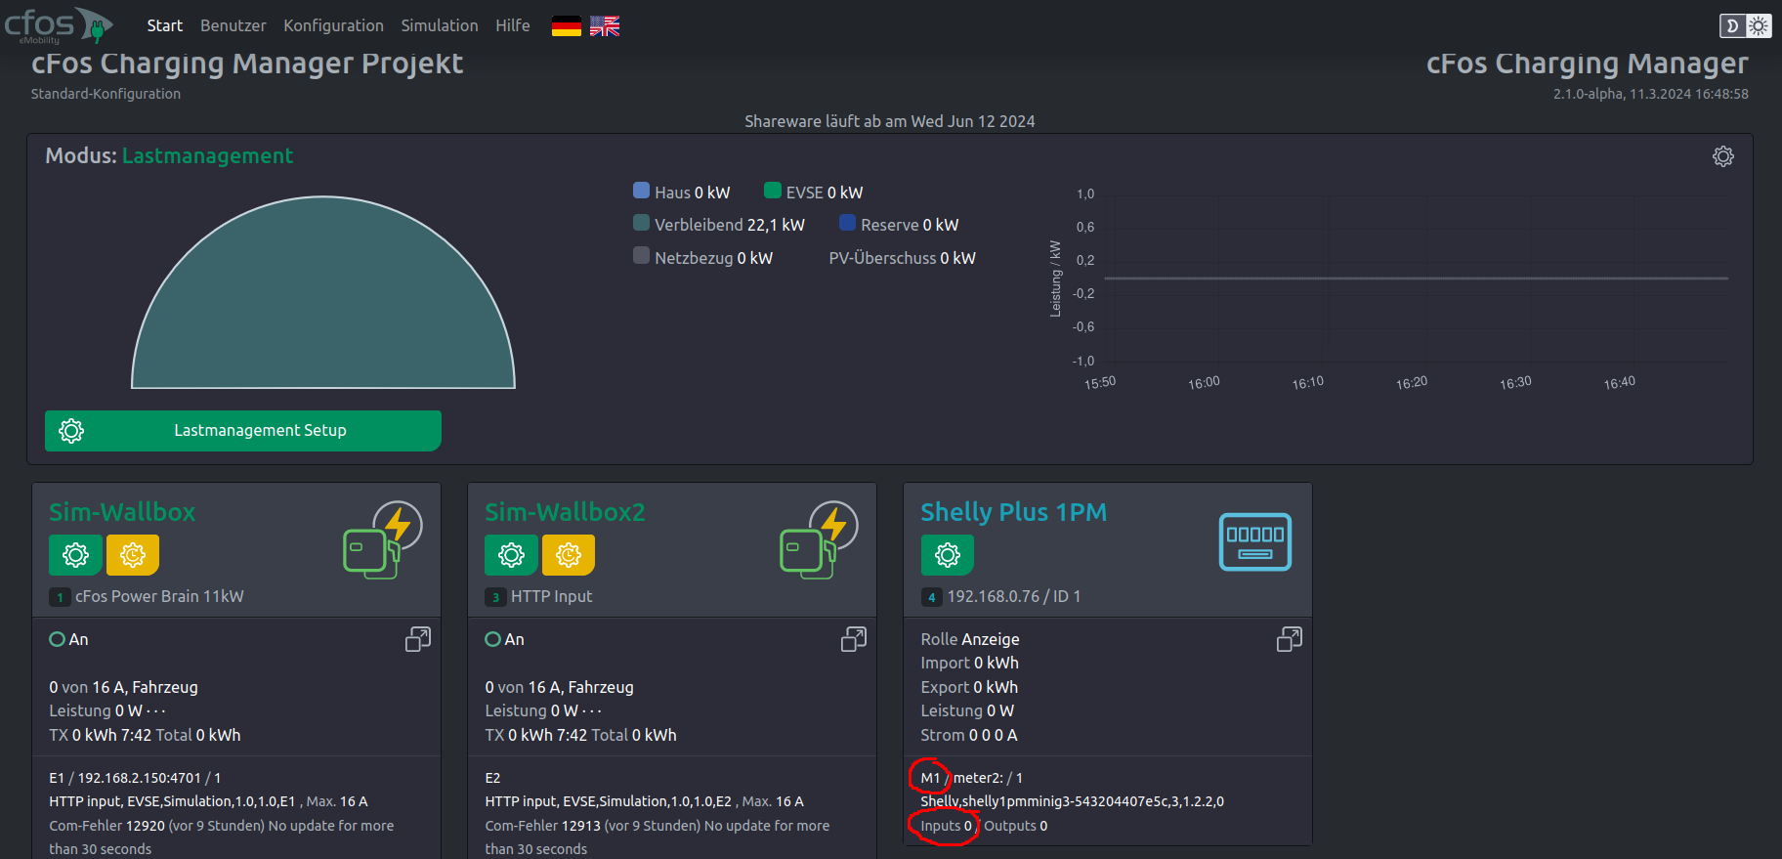This screenshot has height=859, width=1782.
Task: Open the Konfiguration menu
Action: click(333, 25)
